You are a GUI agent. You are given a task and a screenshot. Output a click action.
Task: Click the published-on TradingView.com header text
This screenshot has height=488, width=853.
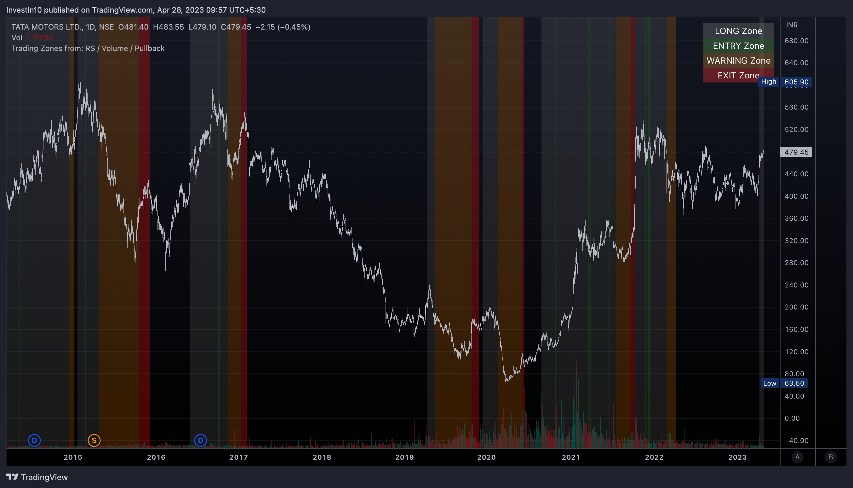(x=136, y=10)
